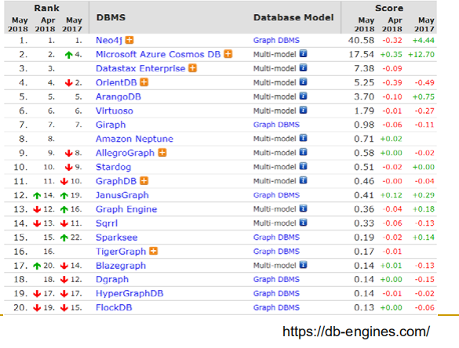Click the orange plus icon next to TigerGraph

(x=153, y=251)
